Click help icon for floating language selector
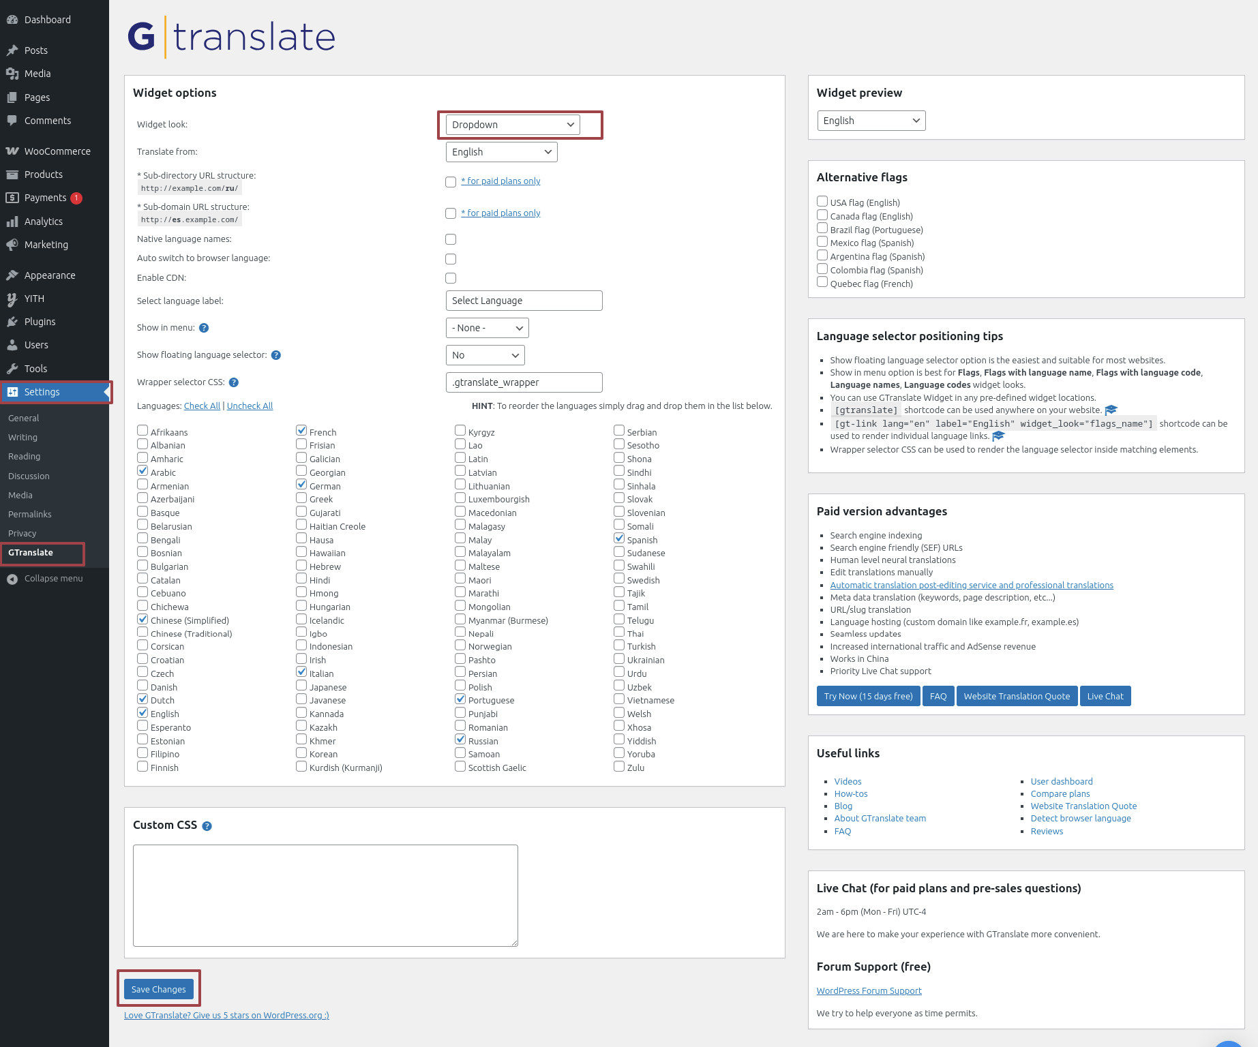Screen dimensions: 1258x1047 [276, 355]
